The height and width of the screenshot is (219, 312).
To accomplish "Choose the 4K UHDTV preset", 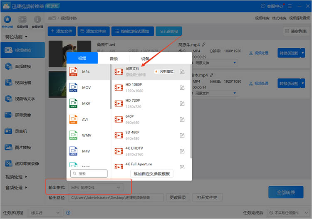I will (x=151, y=151).
